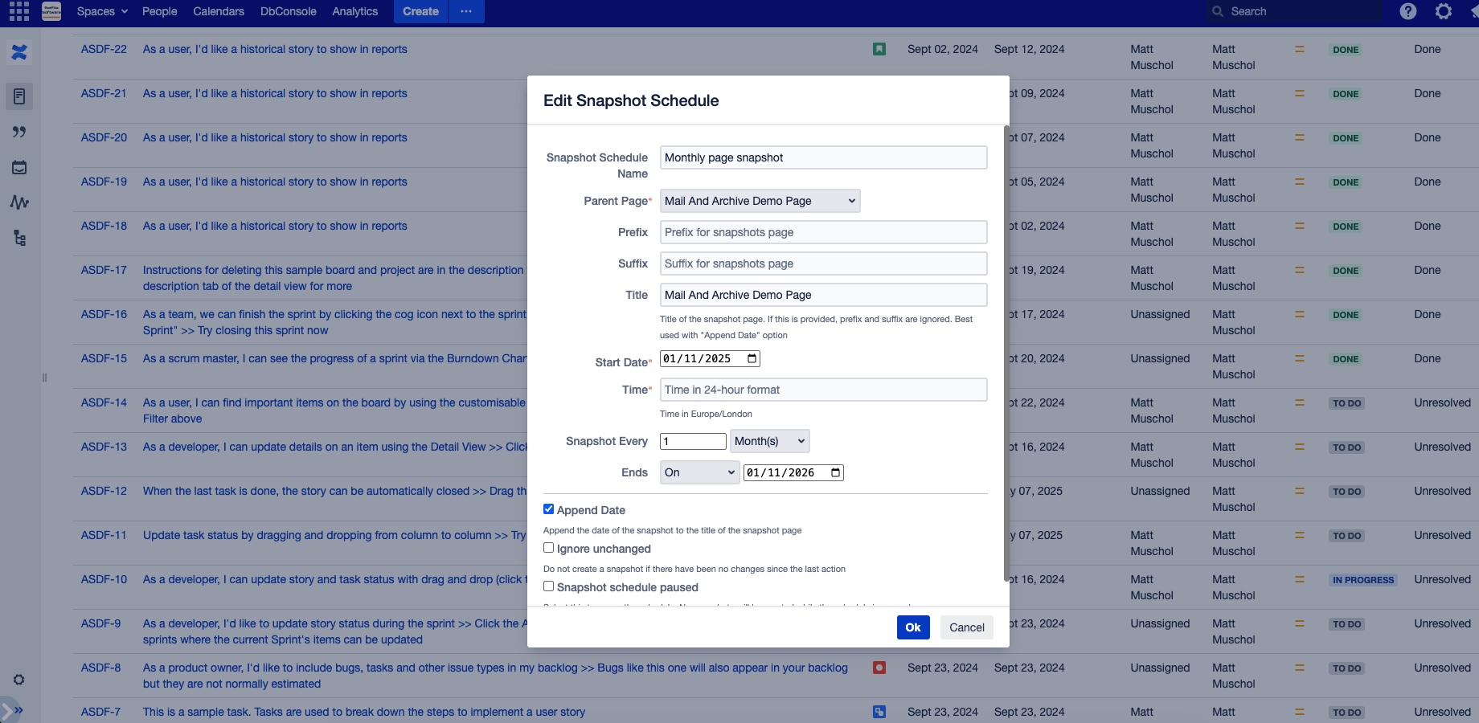Click the green bookmark icon on ASDF-22 row
The width and height of the screenshot is (1479, 723).
coord(879,49)
